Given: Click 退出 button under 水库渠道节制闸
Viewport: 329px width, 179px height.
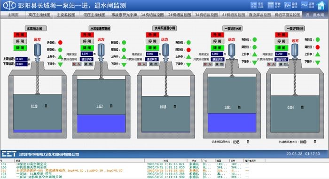Looking at the screenshot, I should (88, 64).
